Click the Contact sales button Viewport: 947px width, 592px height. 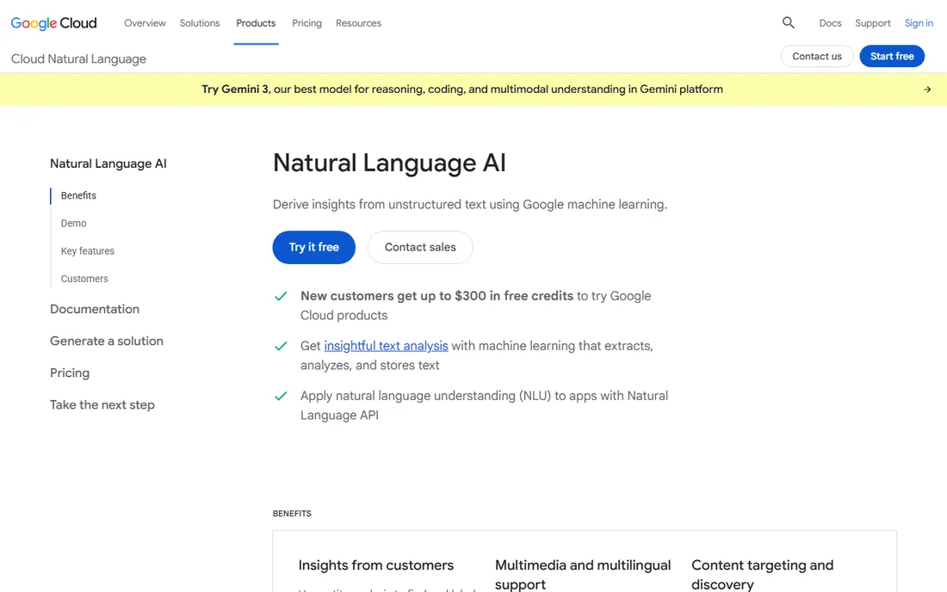[420, 248]
